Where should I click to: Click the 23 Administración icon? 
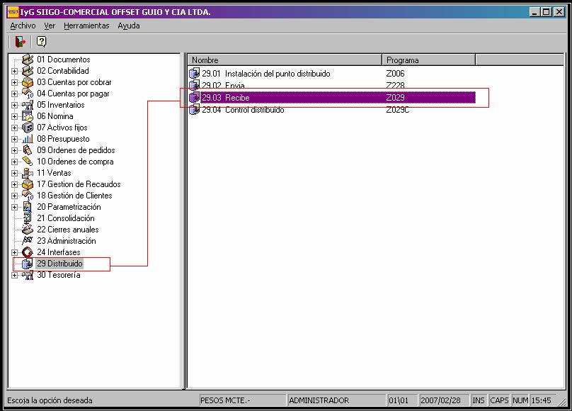[x=28, y=241]
